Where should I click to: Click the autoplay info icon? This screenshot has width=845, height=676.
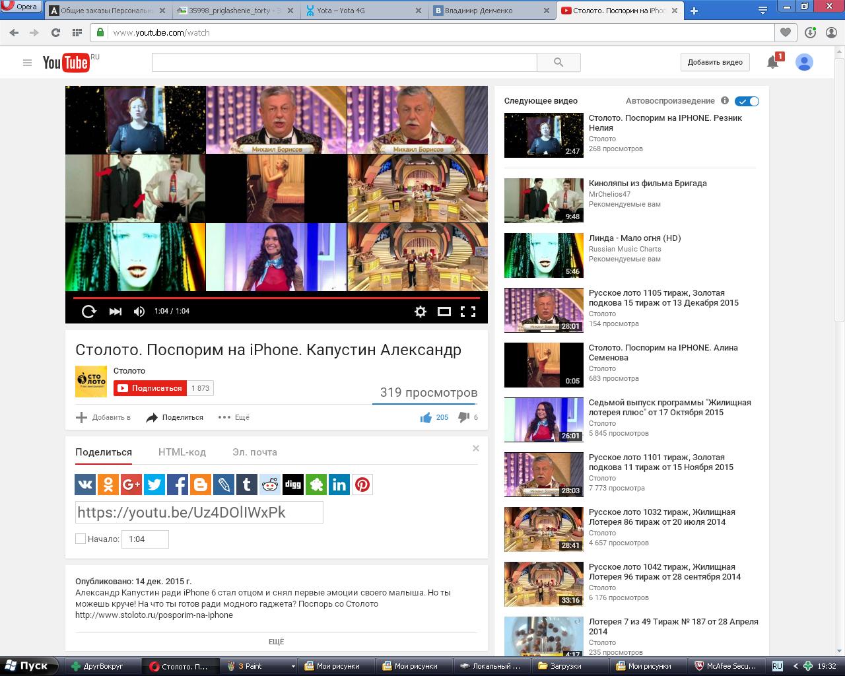tap(725, 100)
